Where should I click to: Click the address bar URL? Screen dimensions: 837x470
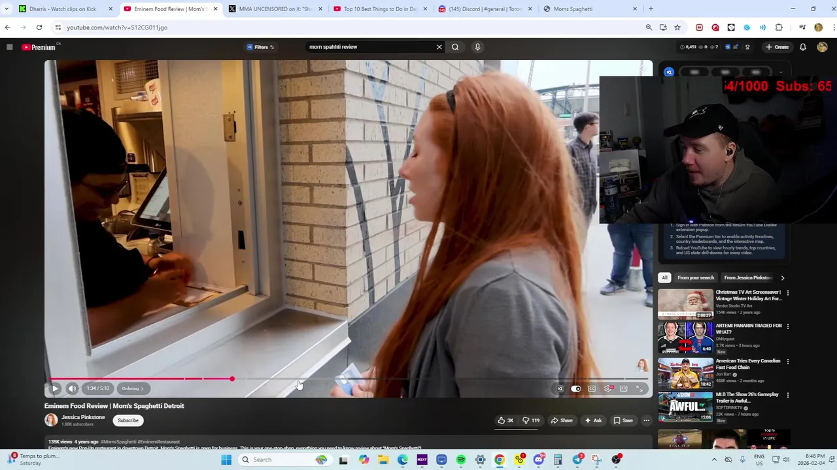tap(117, 27)
